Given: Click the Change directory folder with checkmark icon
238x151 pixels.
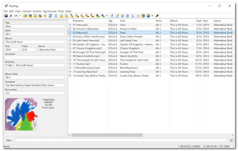Looking at the screenshot, I should pos(25,16).
